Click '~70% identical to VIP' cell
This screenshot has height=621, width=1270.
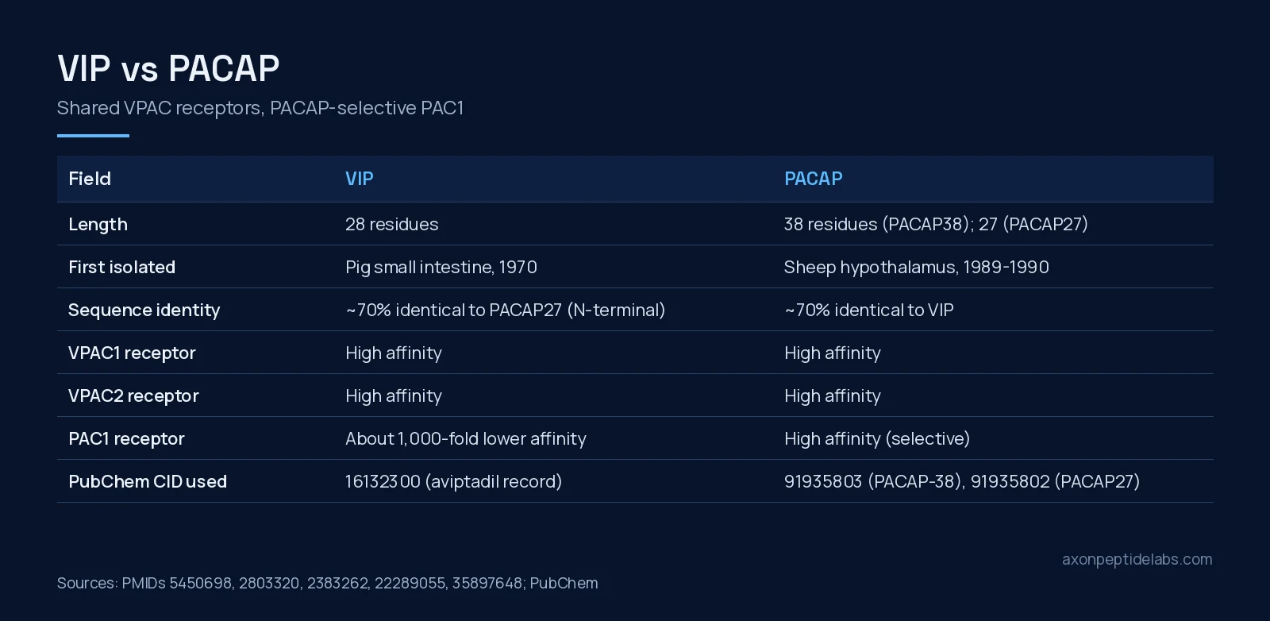click(x=868, y=310)
